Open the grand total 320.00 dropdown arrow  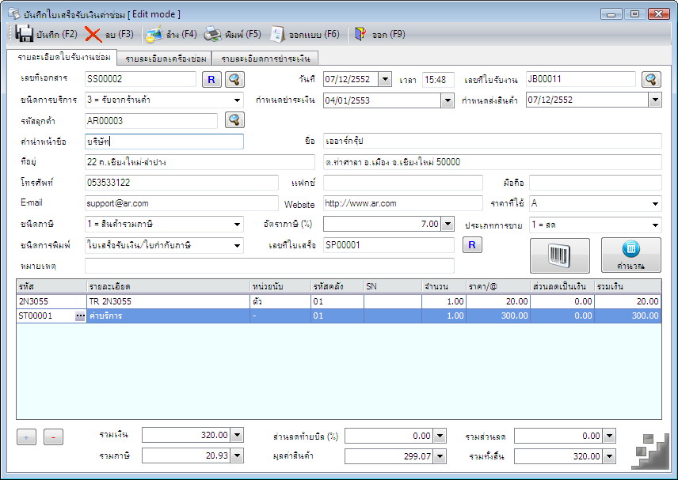tap(609, 456)
